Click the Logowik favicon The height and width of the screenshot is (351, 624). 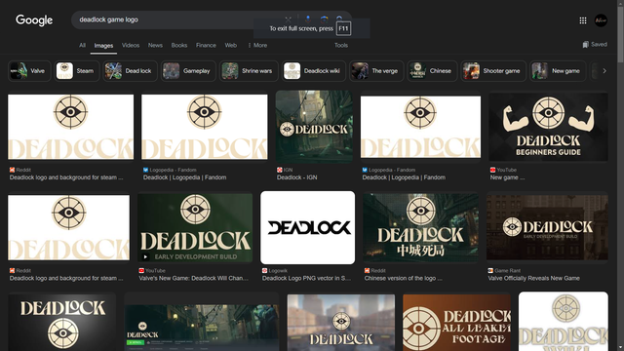[x=264, y=271]
